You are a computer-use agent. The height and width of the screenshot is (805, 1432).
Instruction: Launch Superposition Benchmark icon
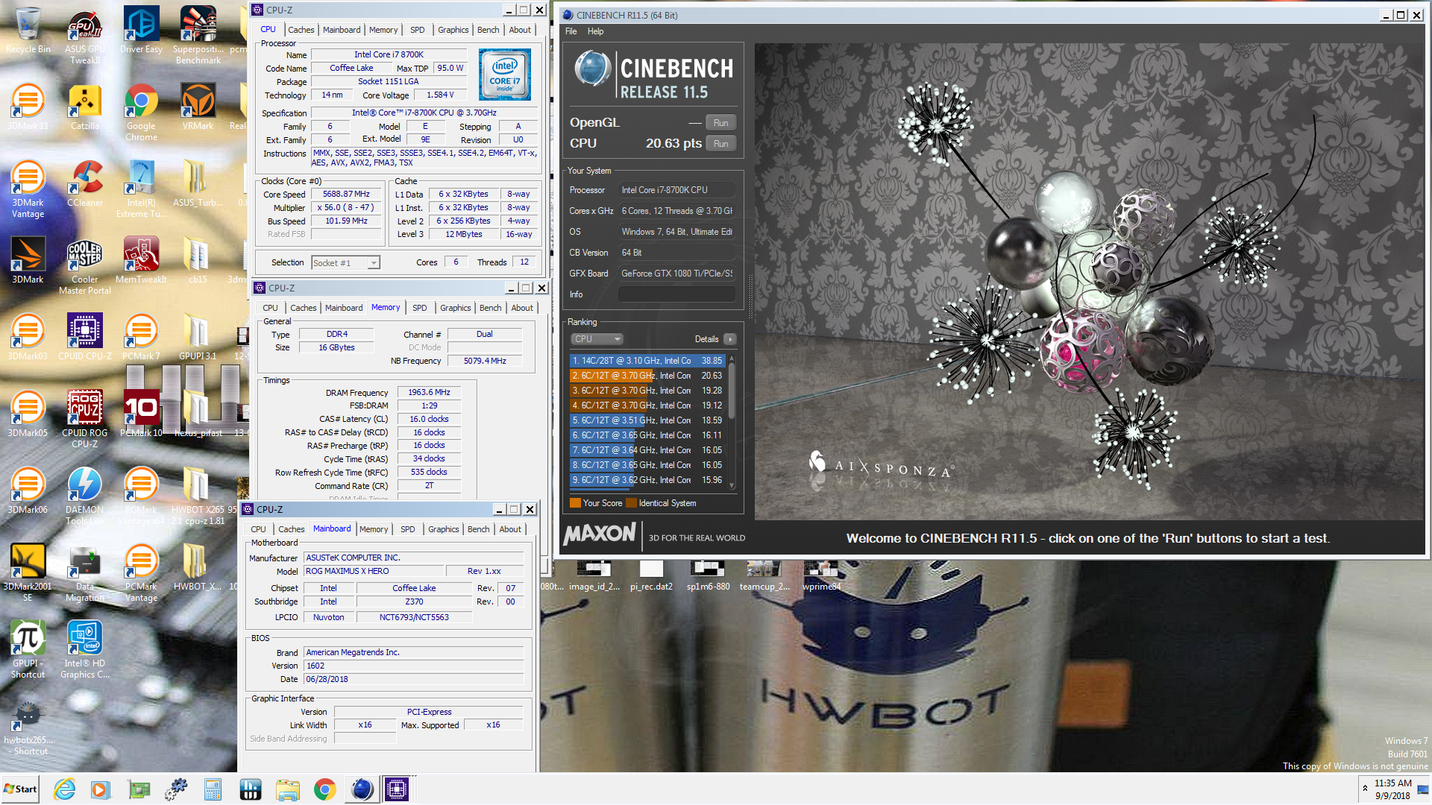pos(198,35)
